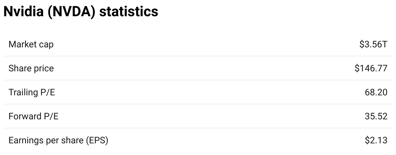
Task: Click the word "Trailing" in third row
Action: point(23,93)
